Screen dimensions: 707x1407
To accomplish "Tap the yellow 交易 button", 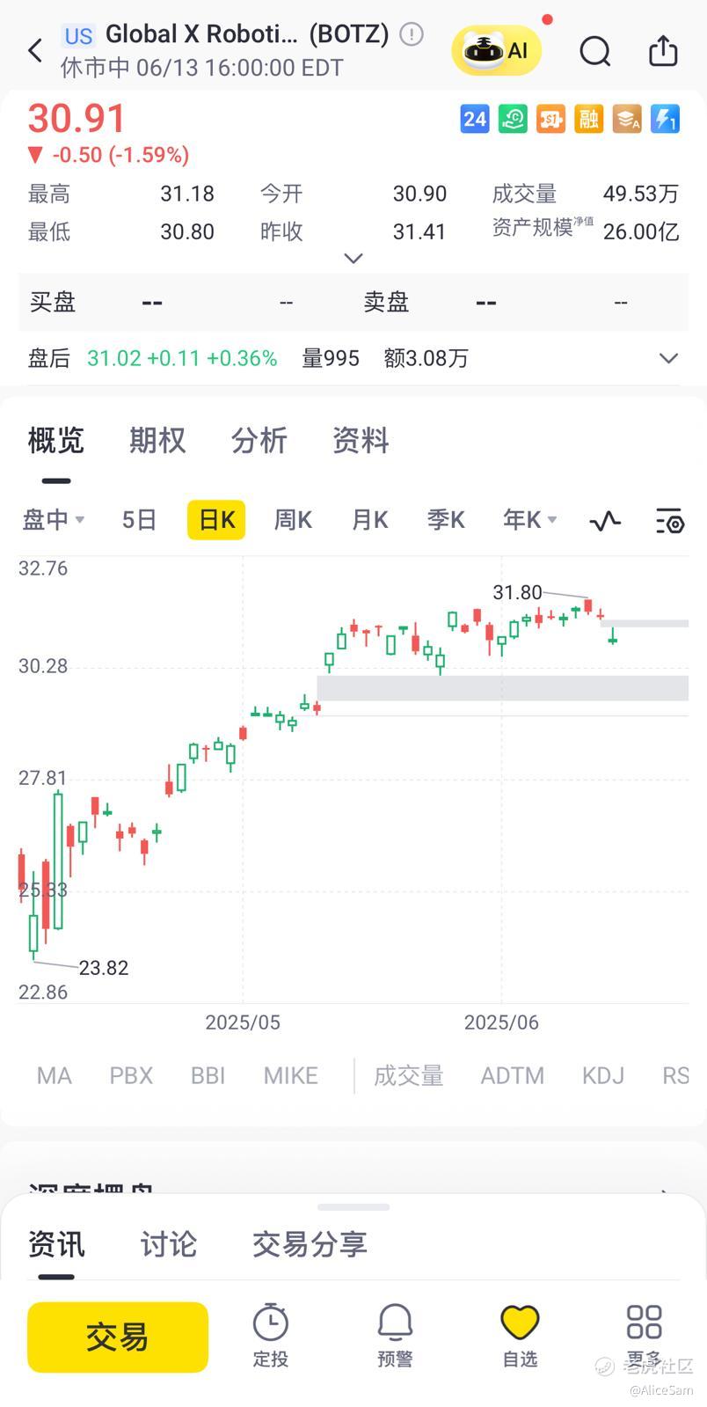I will [118, 1337].
